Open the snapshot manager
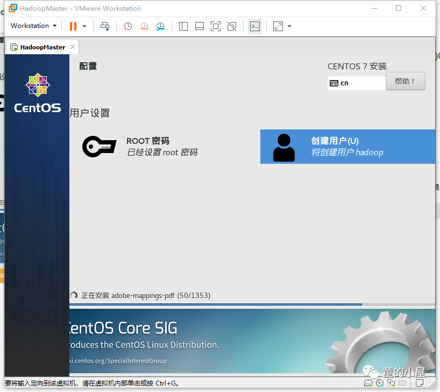This screenshot has height=392, width=440. (160, 27)
